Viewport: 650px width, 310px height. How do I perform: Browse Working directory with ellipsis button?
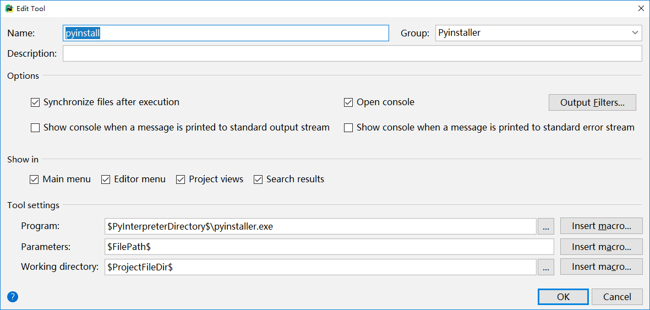pyautogui.click(x=546, y=267)
